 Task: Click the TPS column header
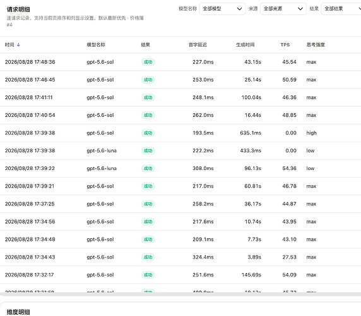[x=285, y=45]
